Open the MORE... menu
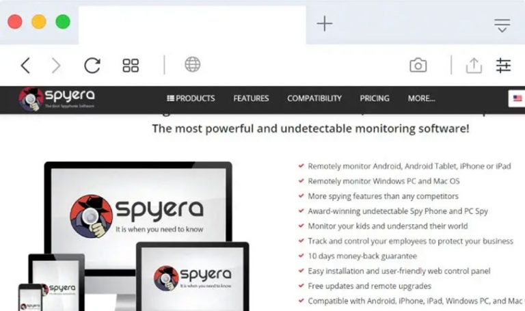The width and height of the screenshot is (525, 311). 422,98
